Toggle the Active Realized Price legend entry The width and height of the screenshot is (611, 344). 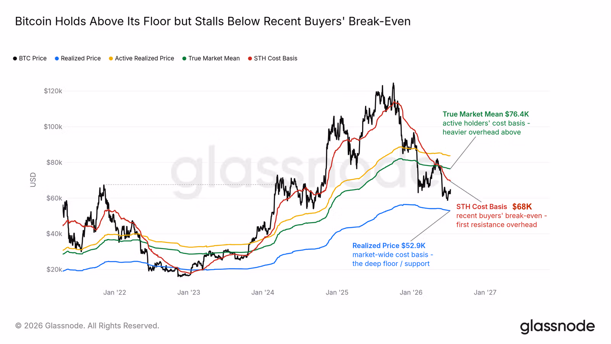[141, 58]
